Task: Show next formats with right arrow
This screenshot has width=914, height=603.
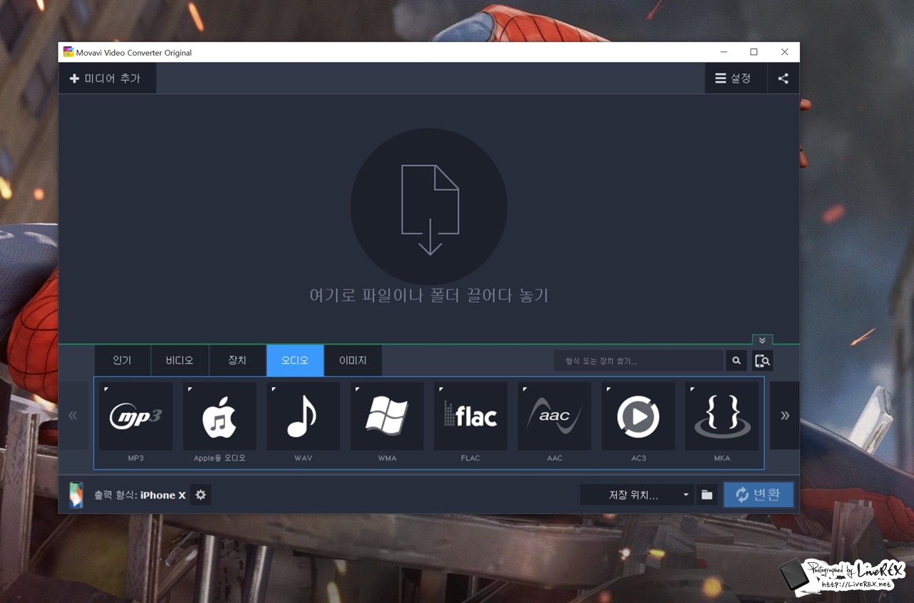Action: 785,415
